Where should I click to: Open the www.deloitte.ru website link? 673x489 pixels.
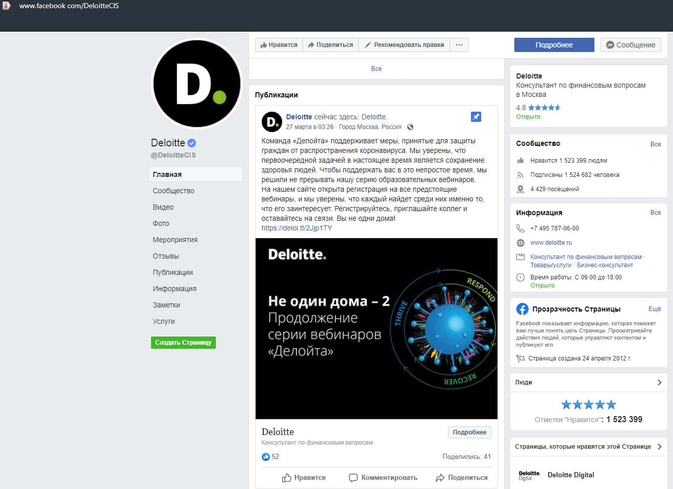[x=551, y=243]
